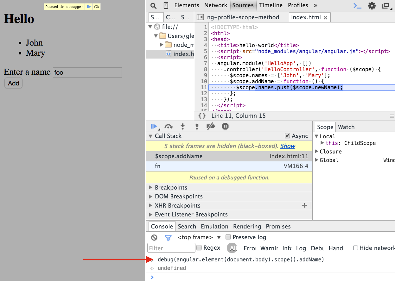Open the Promises drawer tab
Screen dimensions: 395x281
(x=278, y=227)
